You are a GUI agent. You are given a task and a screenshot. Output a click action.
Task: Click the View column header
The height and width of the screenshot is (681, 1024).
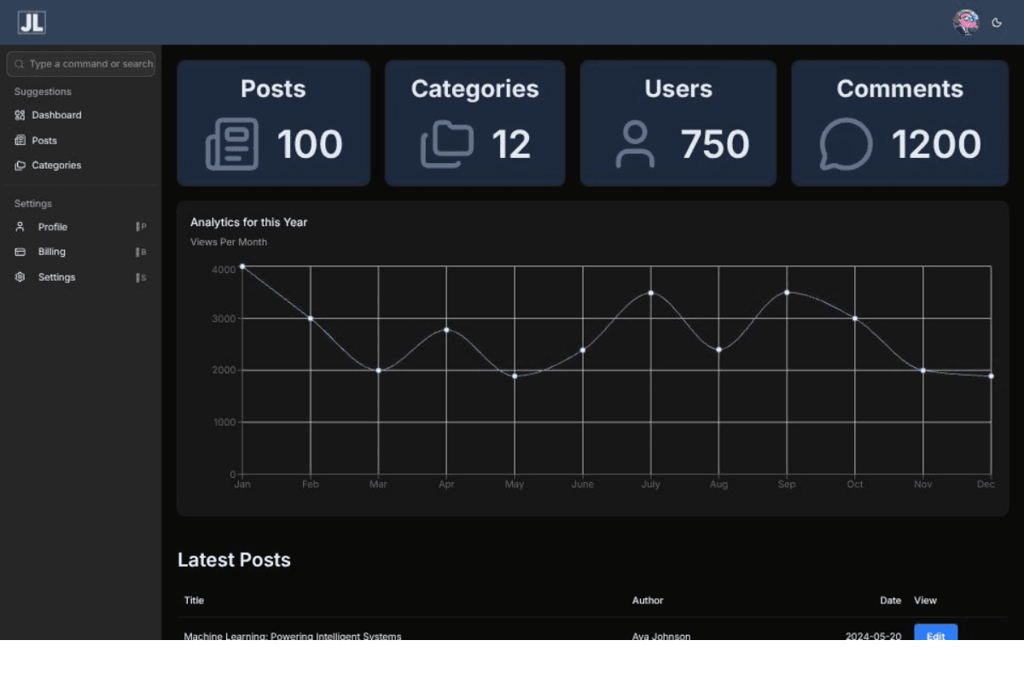925,600
